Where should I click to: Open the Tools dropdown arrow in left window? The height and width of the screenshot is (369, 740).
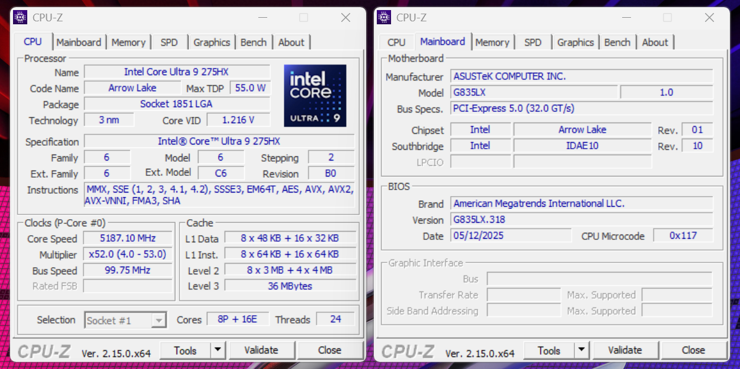coord(218,350)
